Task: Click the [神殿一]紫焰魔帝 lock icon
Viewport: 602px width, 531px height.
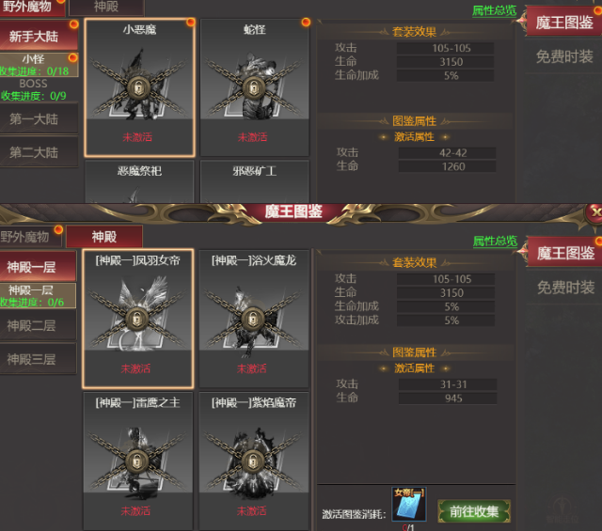Action: tap(253, 461)
